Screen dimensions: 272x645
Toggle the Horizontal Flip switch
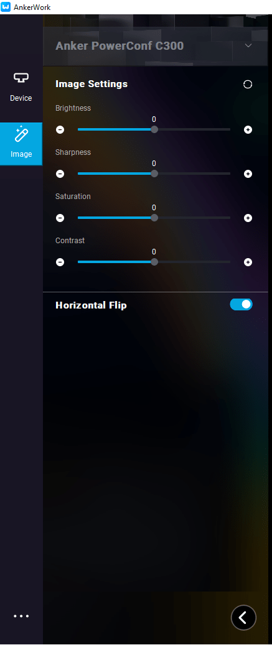241,304
